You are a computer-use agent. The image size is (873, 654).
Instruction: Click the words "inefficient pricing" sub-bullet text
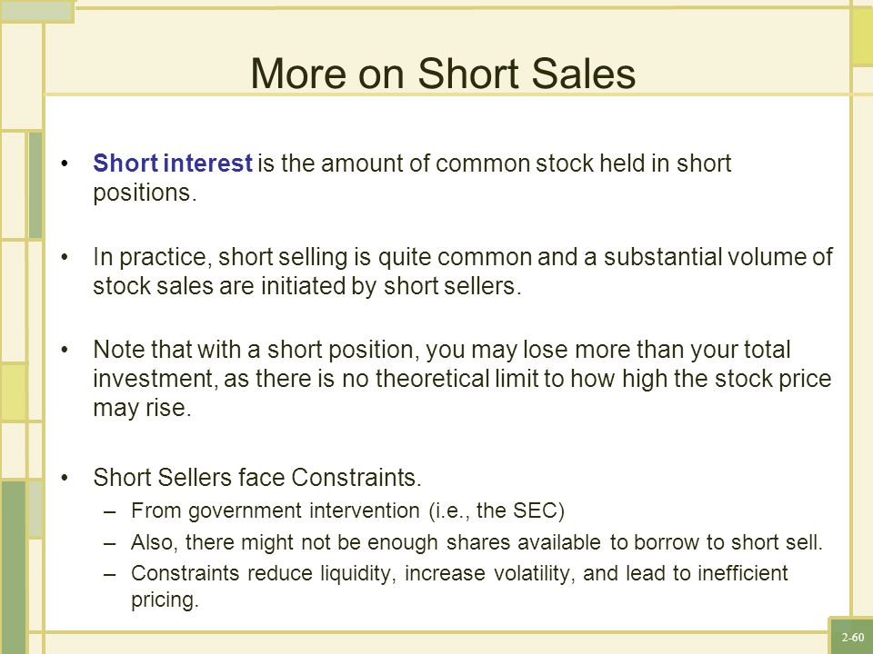coord(459,586)
